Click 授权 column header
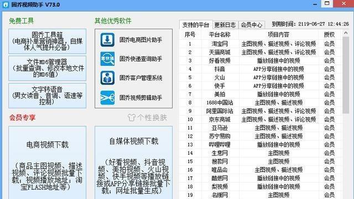The width and height of the screenshot is (354, 199). click(329, 34)
